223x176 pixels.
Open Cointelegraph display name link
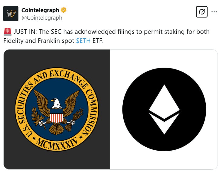40,10
